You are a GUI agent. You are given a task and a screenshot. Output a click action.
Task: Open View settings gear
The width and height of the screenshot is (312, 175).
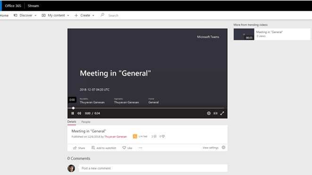[x=223, y=148]
